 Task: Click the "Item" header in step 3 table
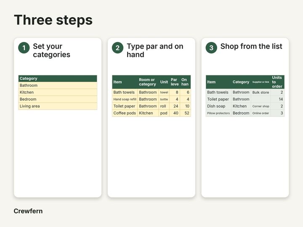218,82
